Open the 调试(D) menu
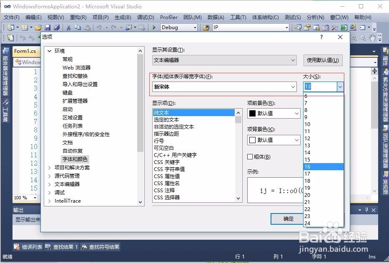The width and height of the screenshot is (389, 263). pyautogui.click(x=146, y=17)
